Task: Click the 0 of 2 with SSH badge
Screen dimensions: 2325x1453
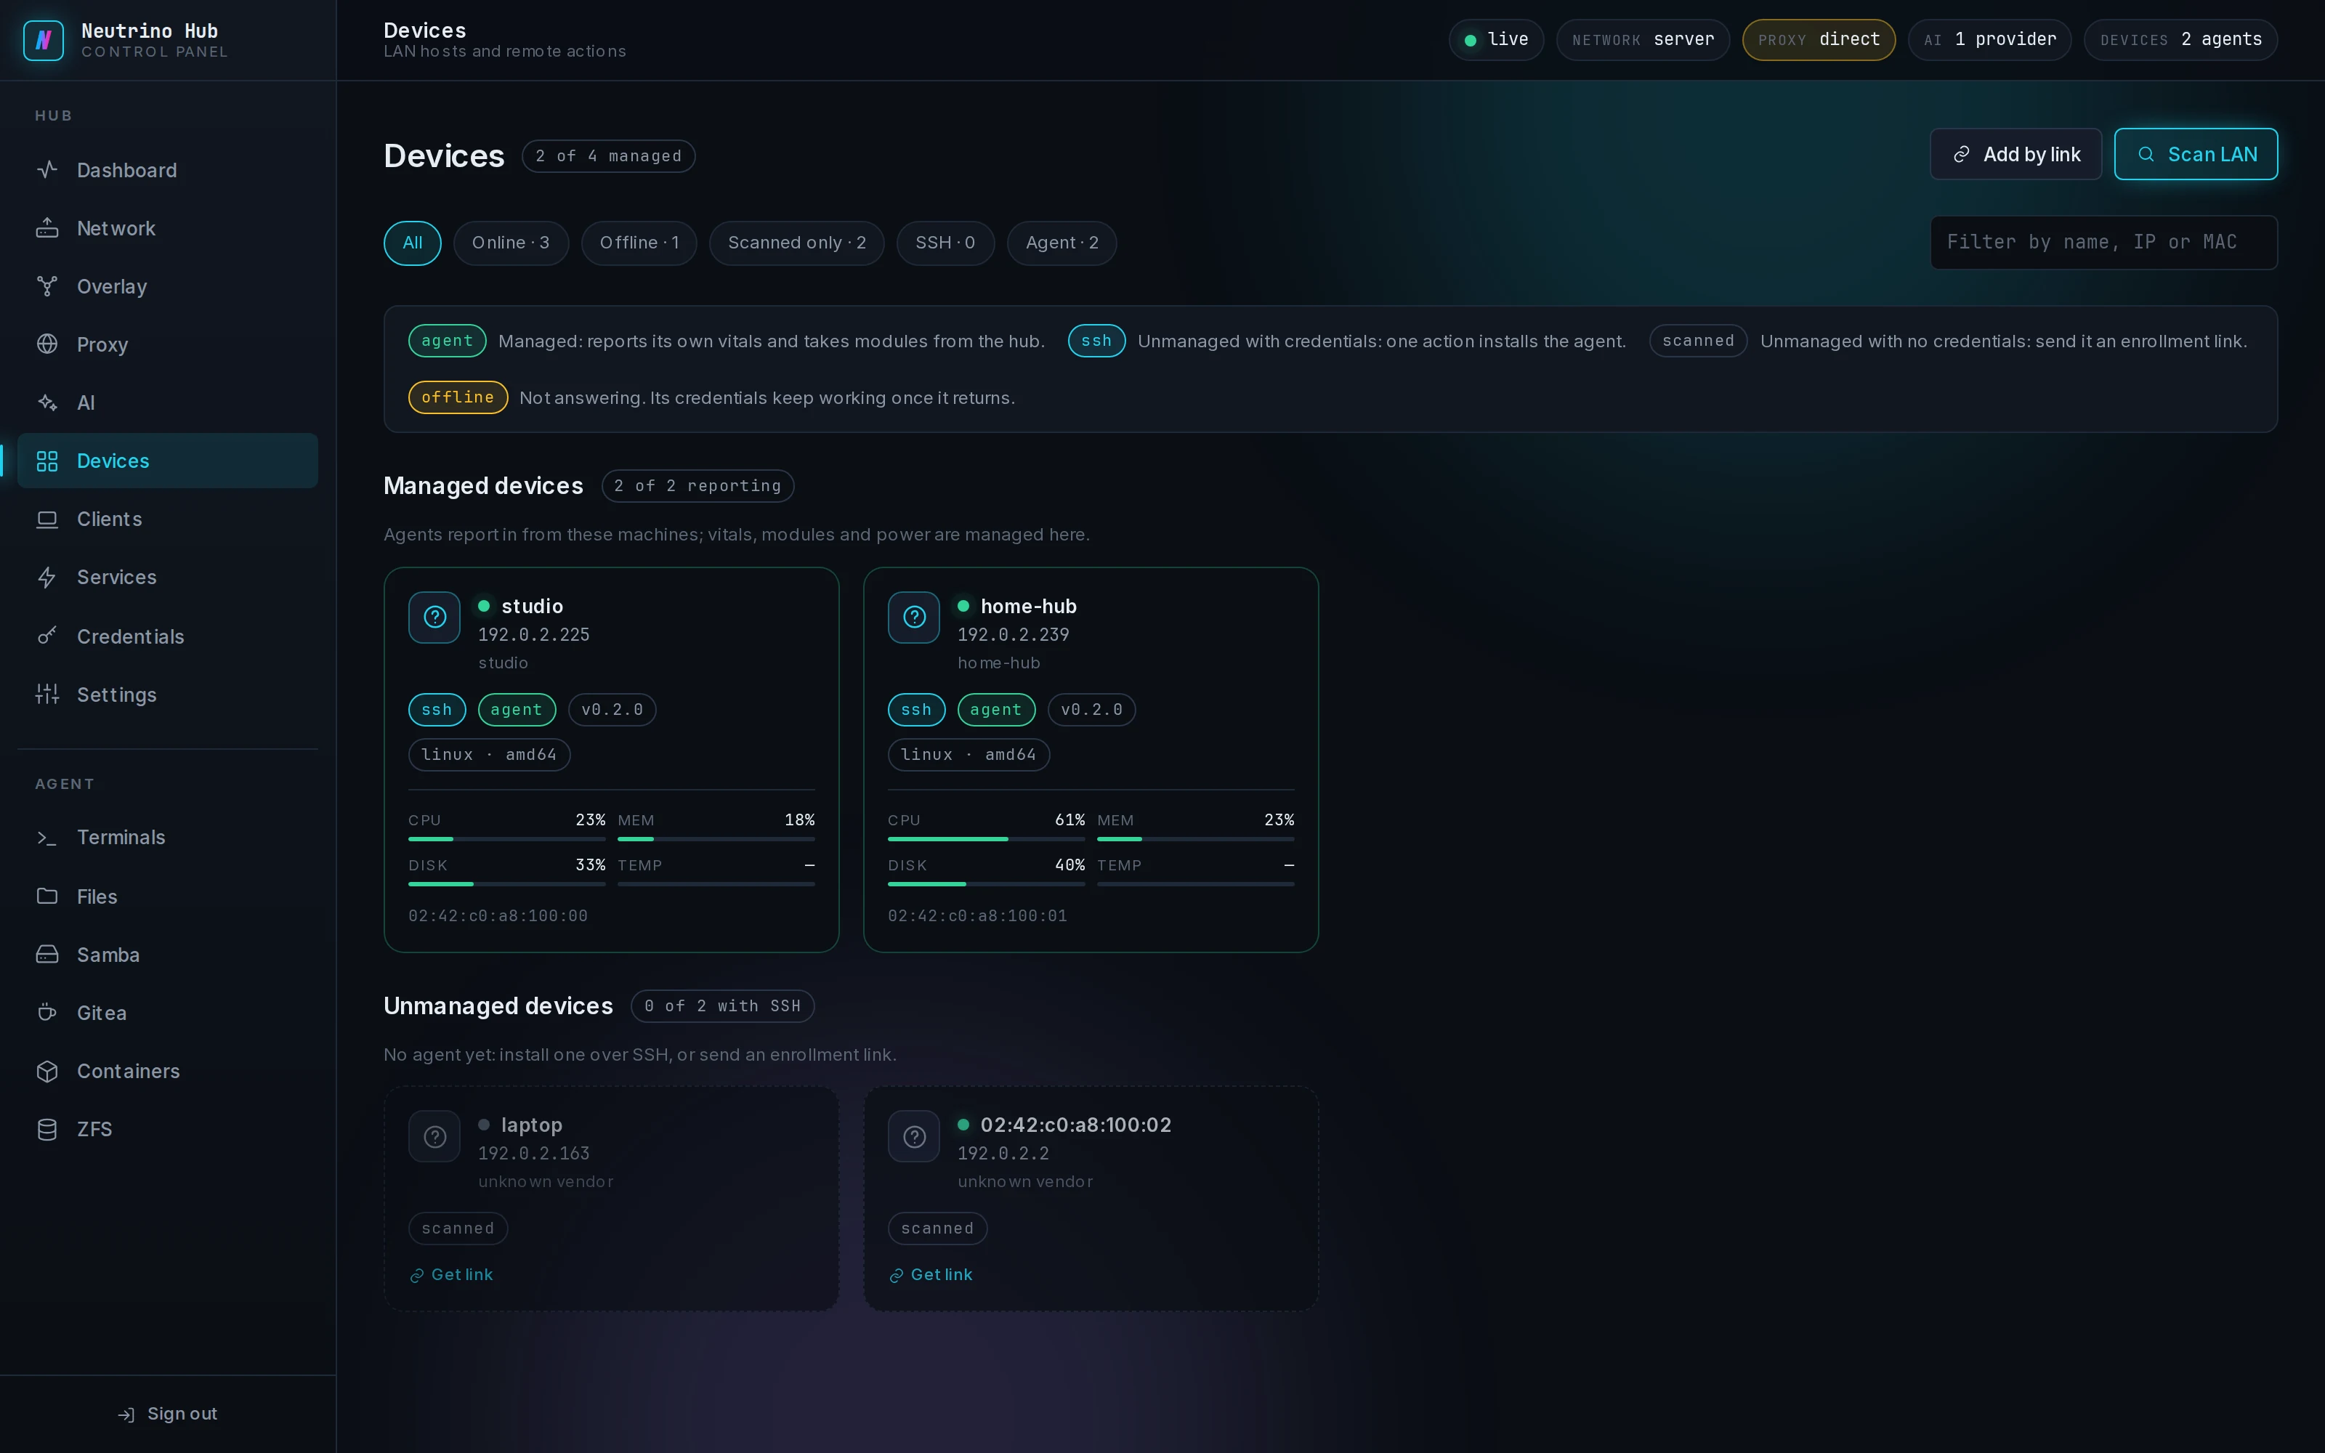Action: tap(722, 1006)
